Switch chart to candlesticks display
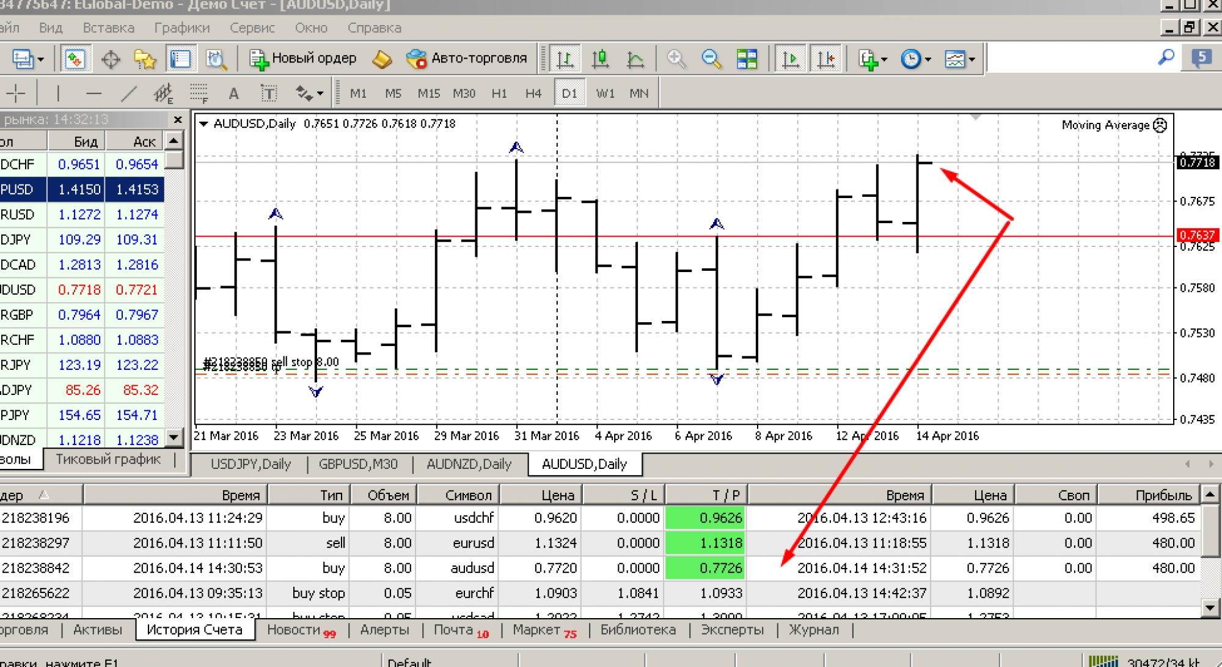The width and height of the screenshot is (1222, 667). (x=601, y=59)
